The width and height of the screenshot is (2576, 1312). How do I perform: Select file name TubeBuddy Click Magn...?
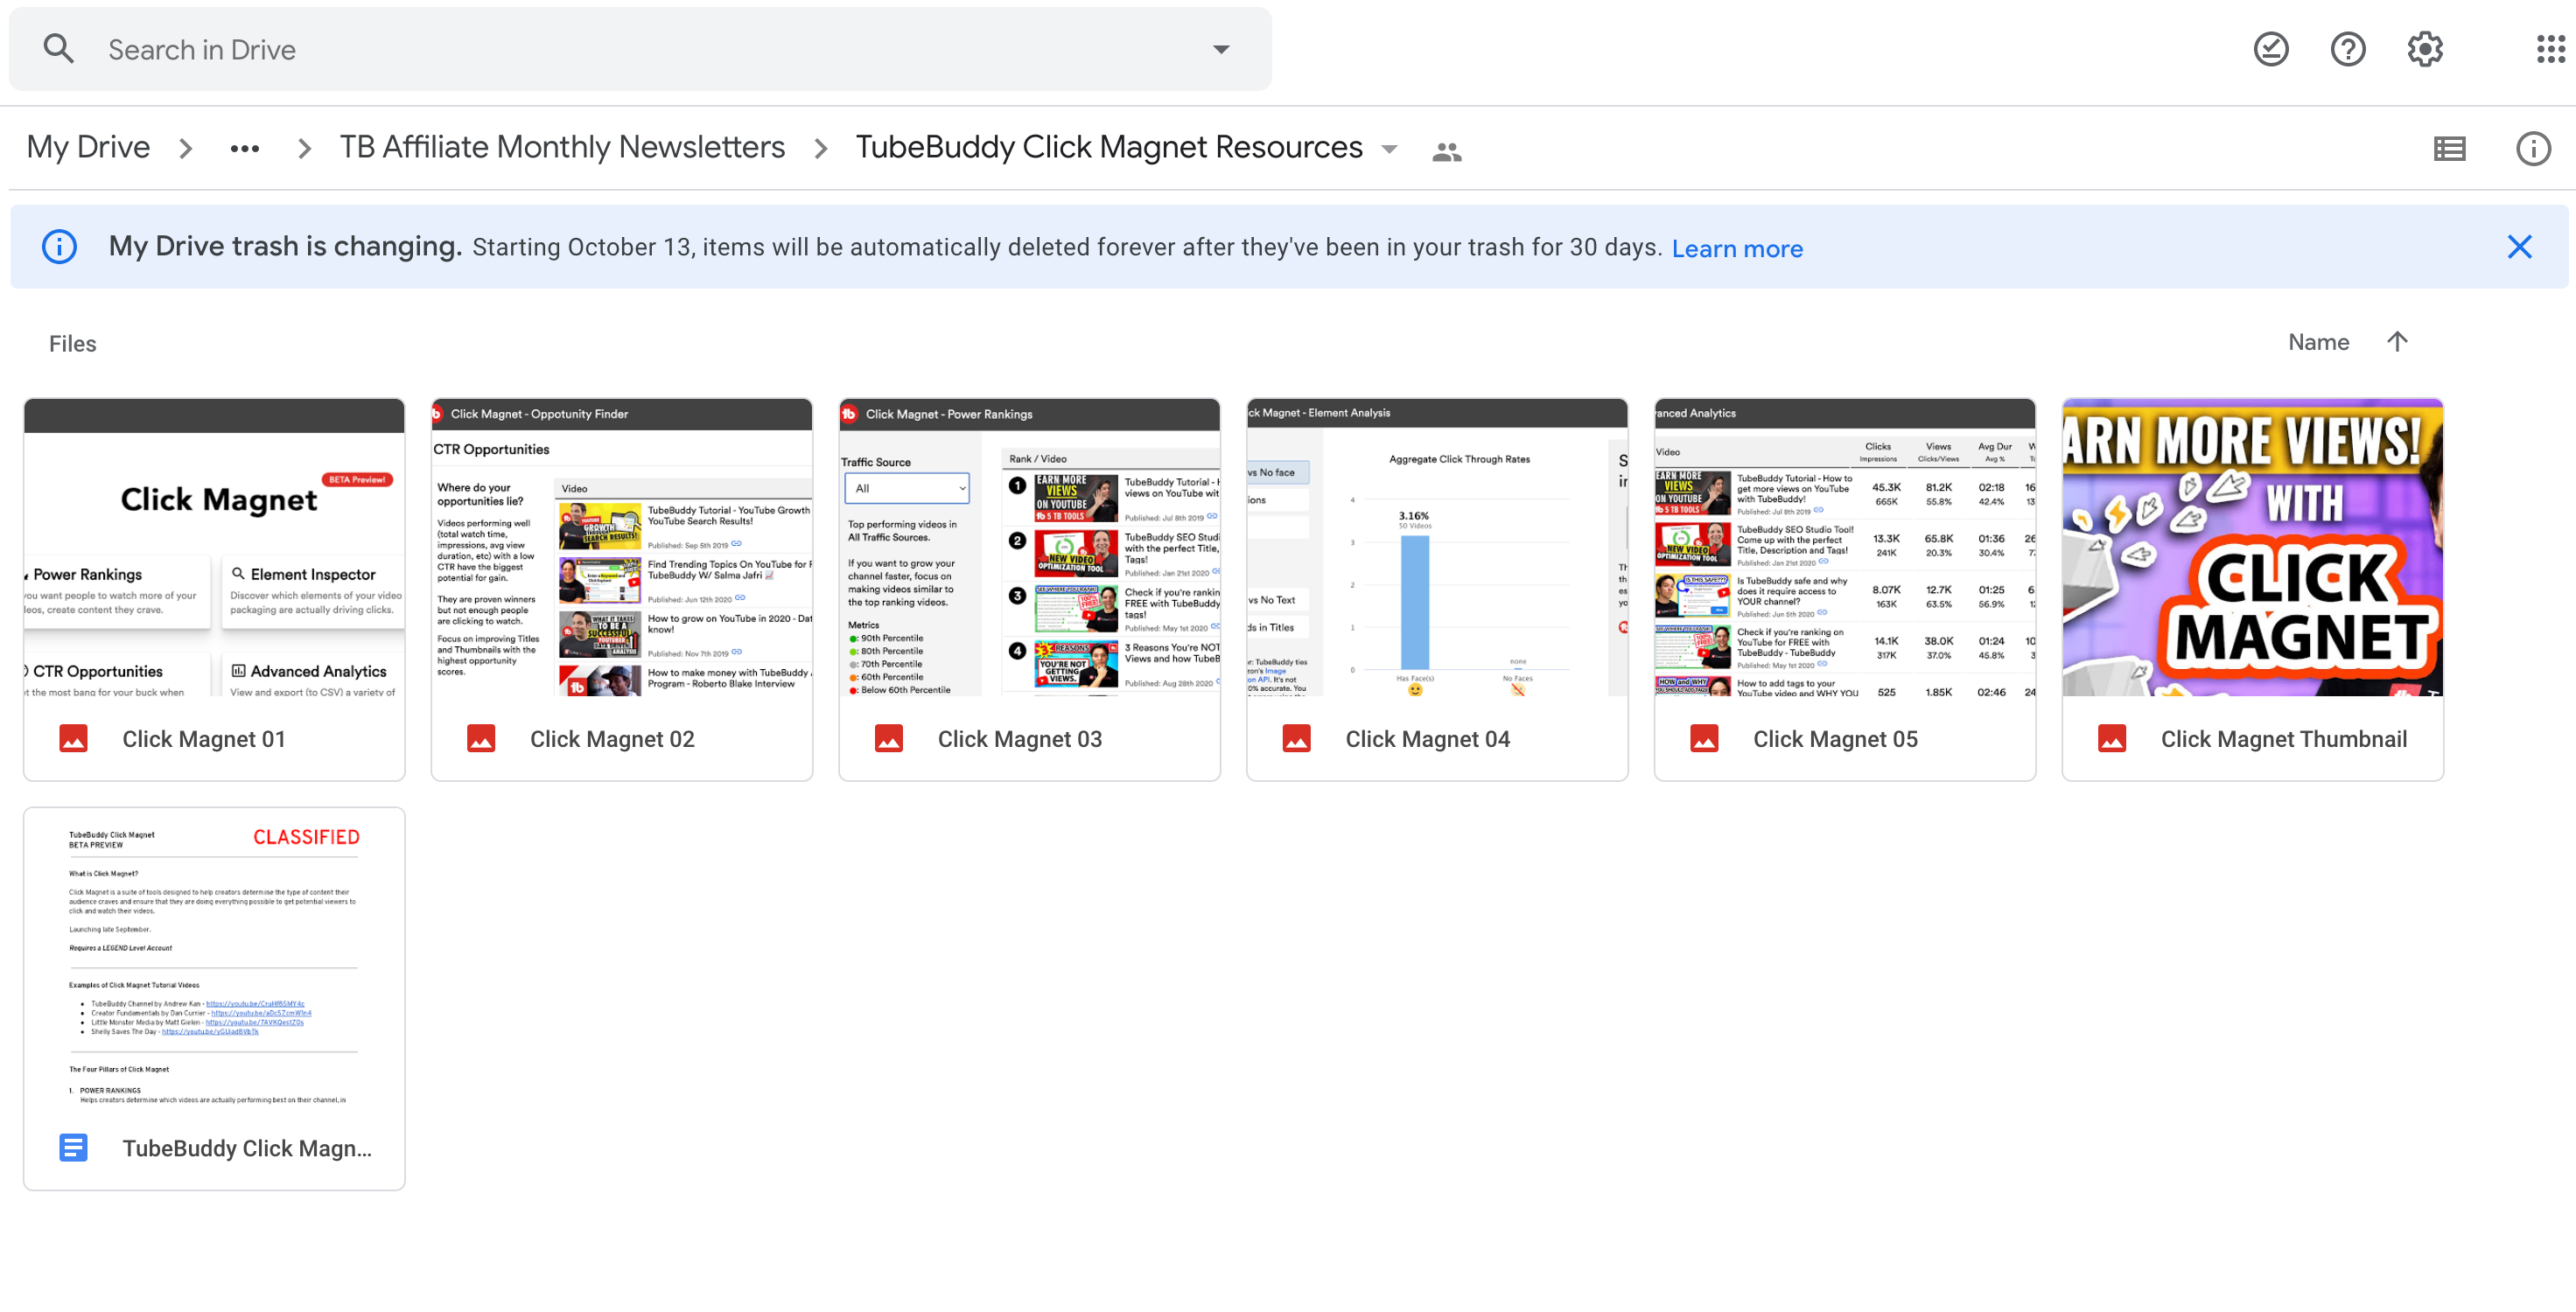point(247,1148)
